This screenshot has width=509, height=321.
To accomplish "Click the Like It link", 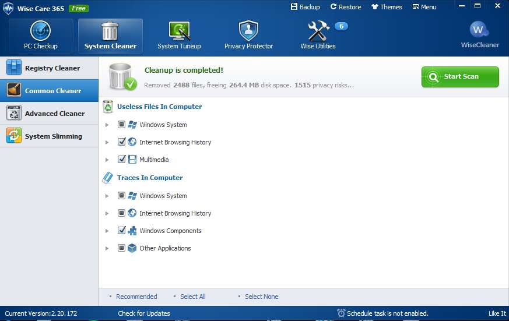I will 497,313.
